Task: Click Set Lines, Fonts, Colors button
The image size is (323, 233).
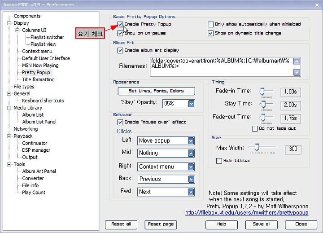Action: click(157, 91)
